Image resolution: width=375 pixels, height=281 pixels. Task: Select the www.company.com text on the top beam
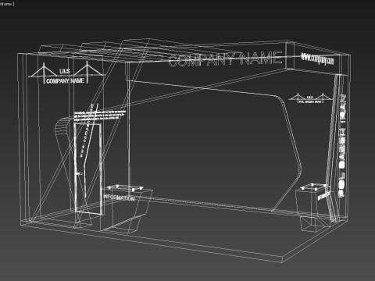[317, 59]
